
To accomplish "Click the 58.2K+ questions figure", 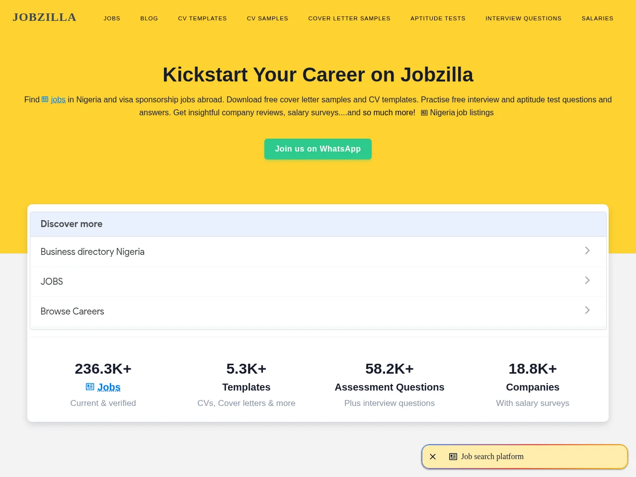I will (x=390, y=369).
